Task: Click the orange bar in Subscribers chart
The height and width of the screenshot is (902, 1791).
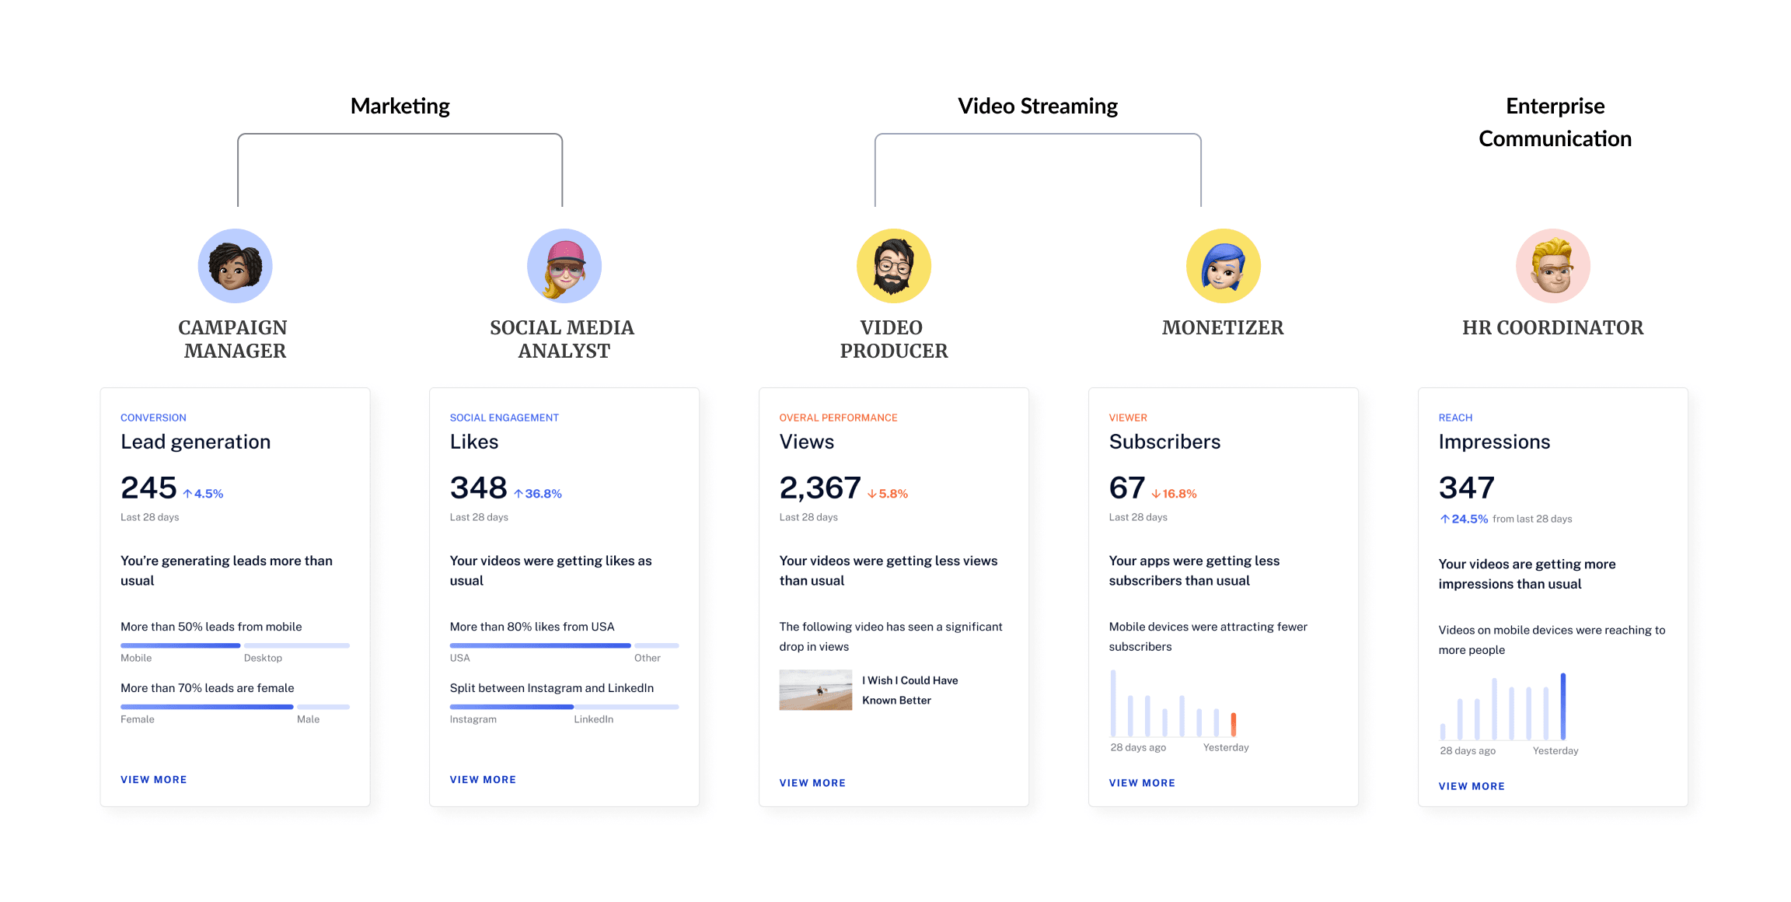Action: pyautogui.click(x=1234, y=725)
